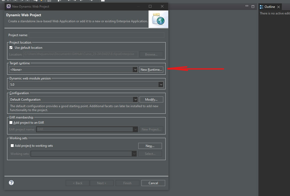290x196 pixels.
Task: Click the help question mark icon
Action: [x=11, y=183]
